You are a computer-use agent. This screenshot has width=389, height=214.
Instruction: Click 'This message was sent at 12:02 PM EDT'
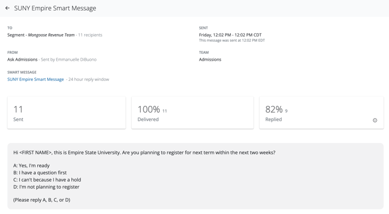tap(232, 40)
